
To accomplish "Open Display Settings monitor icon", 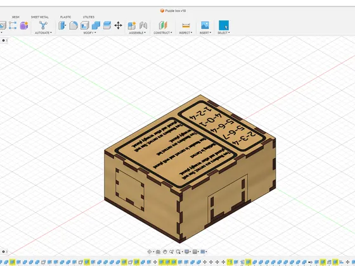I will [187, 252].
